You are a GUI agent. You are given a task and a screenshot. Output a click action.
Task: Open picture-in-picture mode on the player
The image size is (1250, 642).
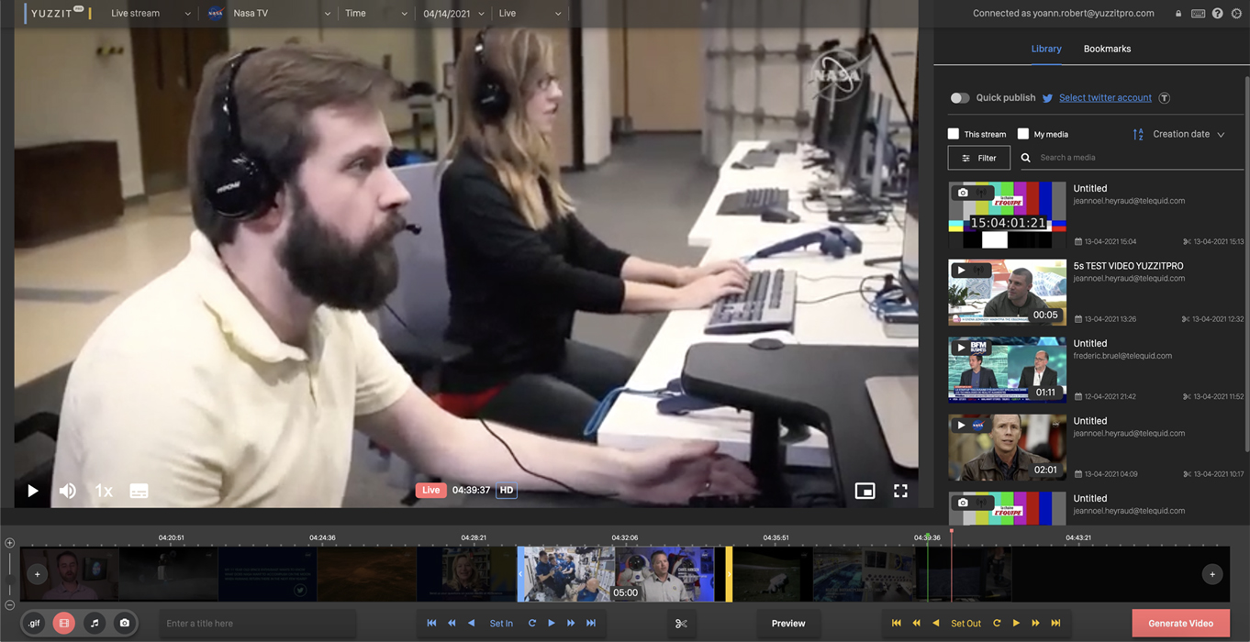pyautogui.click(x=865, y=491)
